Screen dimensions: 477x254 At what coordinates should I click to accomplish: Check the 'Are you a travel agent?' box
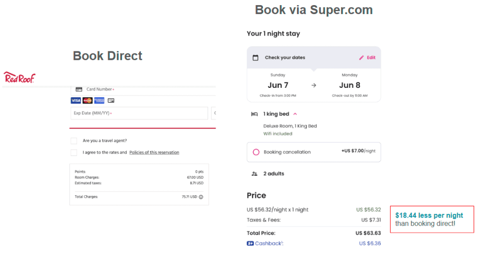coord(74,141)
